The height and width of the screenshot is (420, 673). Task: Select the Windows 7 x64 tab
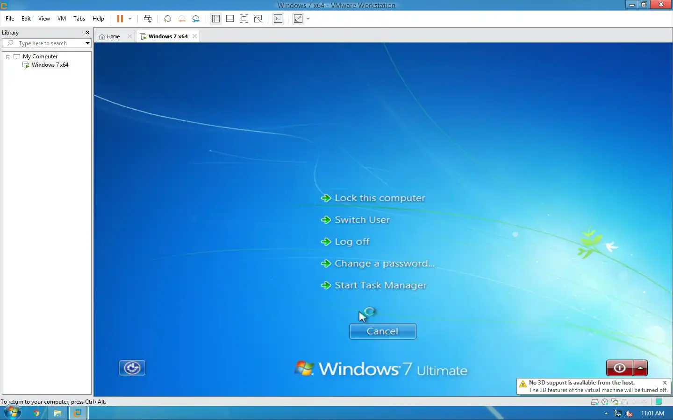coord(168,36)
